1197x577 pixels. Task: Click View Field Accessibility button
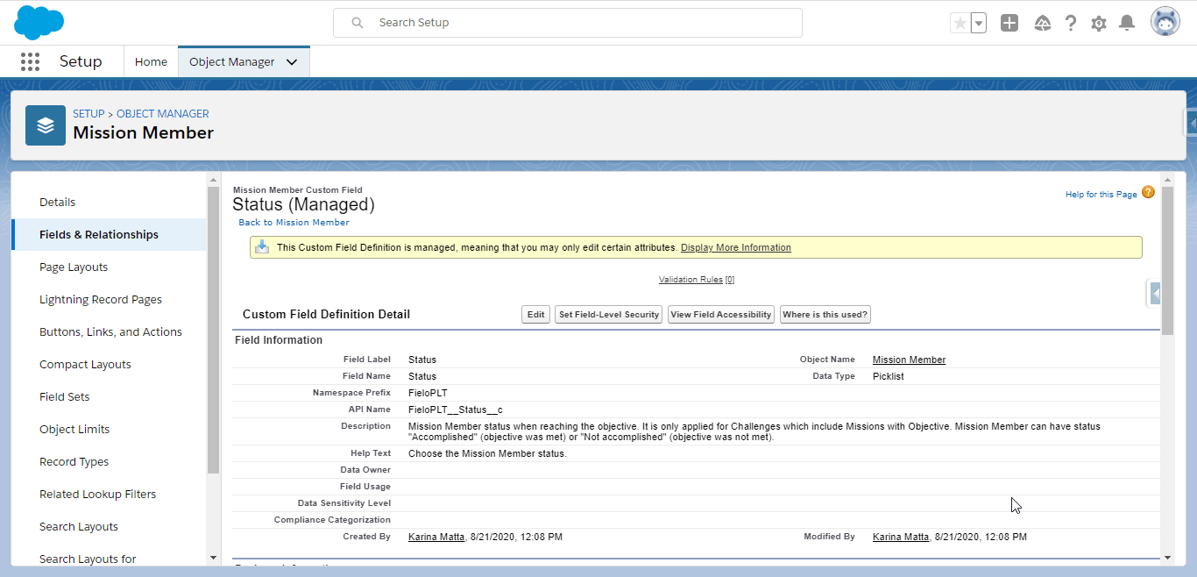(x=721, y=315)
